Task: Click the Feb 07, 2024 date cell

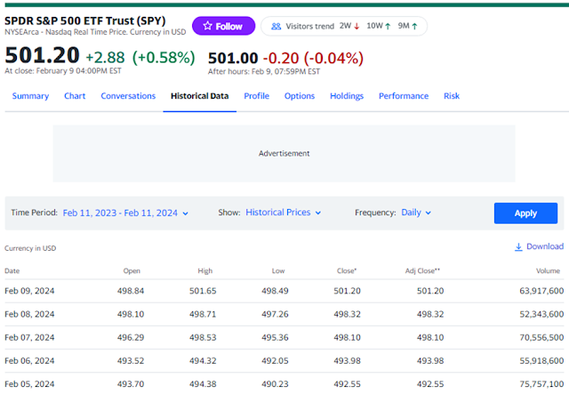Action: pyautogui.click(x=29, y=337)
